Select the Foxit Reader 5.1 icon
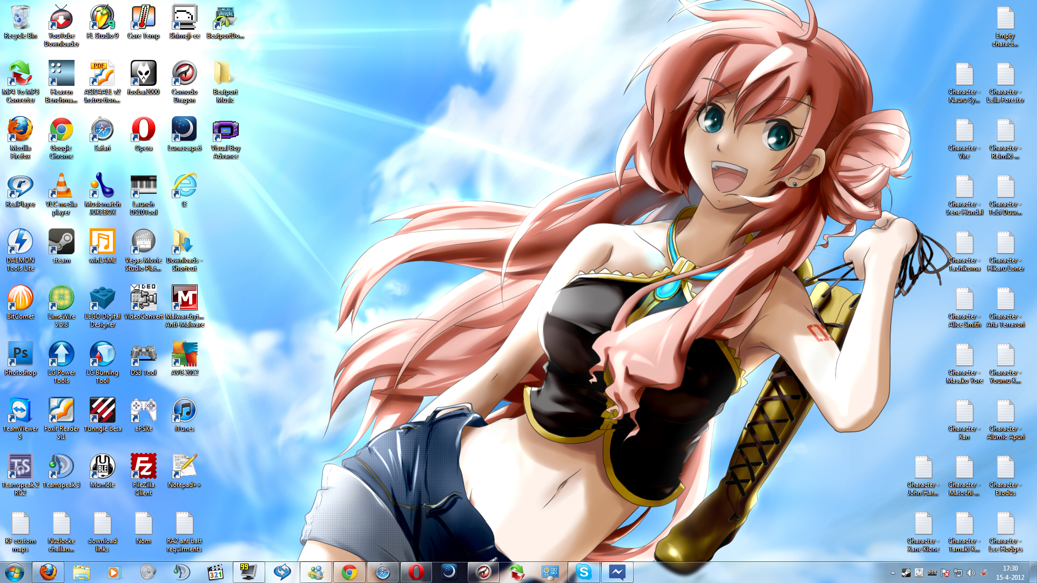1037x583 pixels. (x=62, y=419)
